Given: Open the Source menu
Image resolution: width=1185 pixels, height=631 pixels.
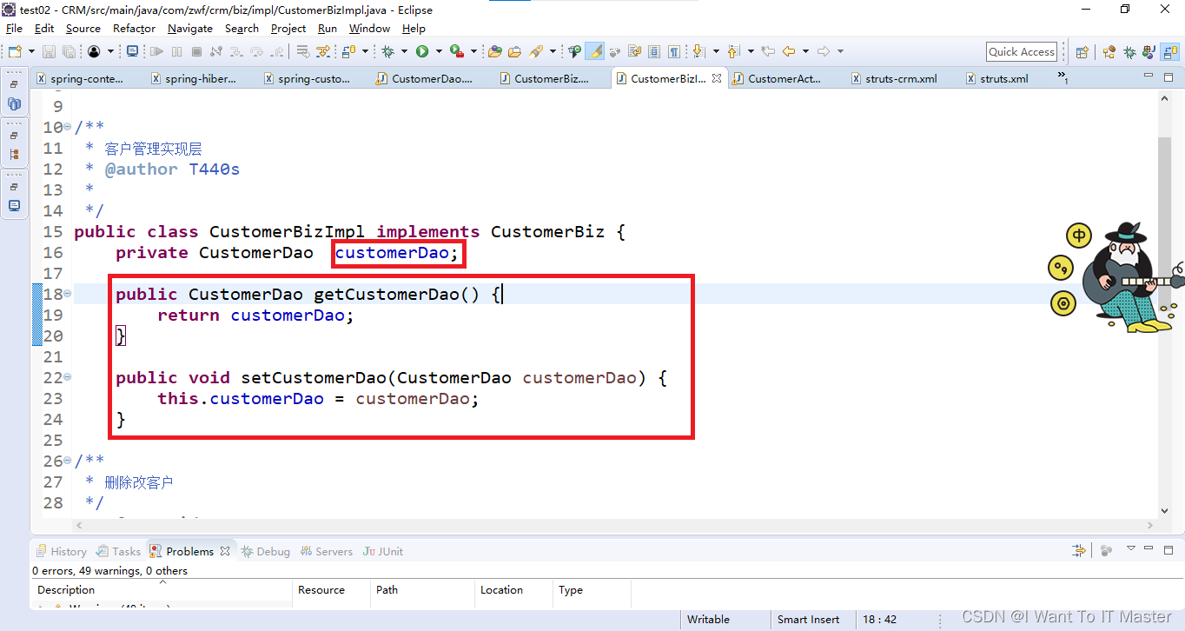Looking at the screenshot, I should [83, 29].
